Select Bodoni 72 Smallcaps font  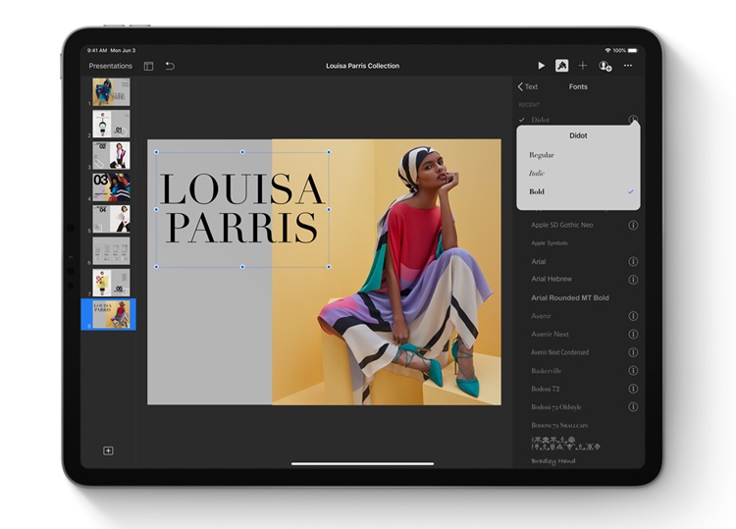point(559,425)
